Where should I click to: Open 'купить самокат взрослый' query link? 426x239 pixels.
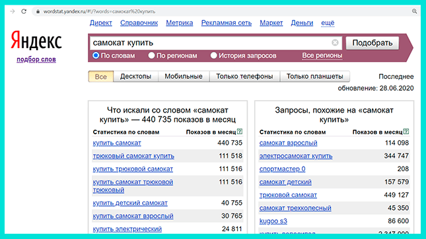point(133,216)
